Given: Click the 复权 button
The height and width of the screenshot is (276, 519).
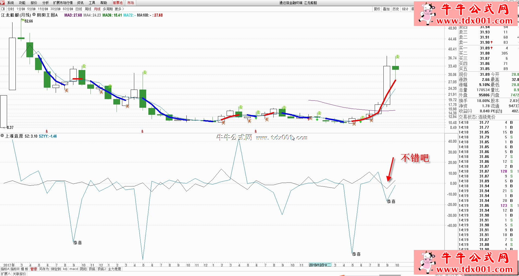Looking at the screenshot, I should pyautogui.click(x=377, y=9).
